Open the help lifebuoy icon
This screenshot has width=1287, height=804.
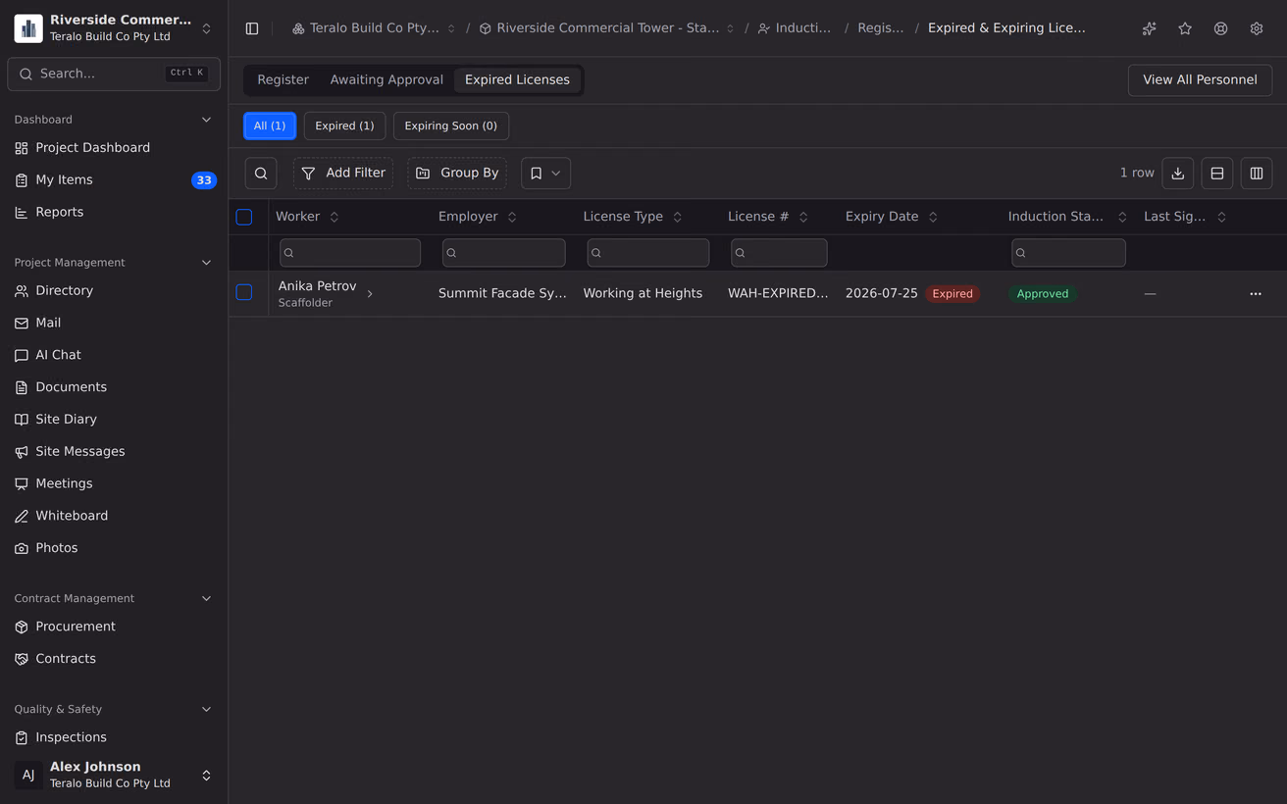1220,28
